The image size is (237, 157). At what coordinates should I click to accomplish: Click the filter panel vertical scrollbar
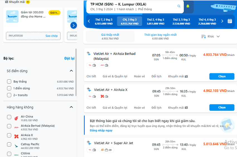tap(76, 72)
